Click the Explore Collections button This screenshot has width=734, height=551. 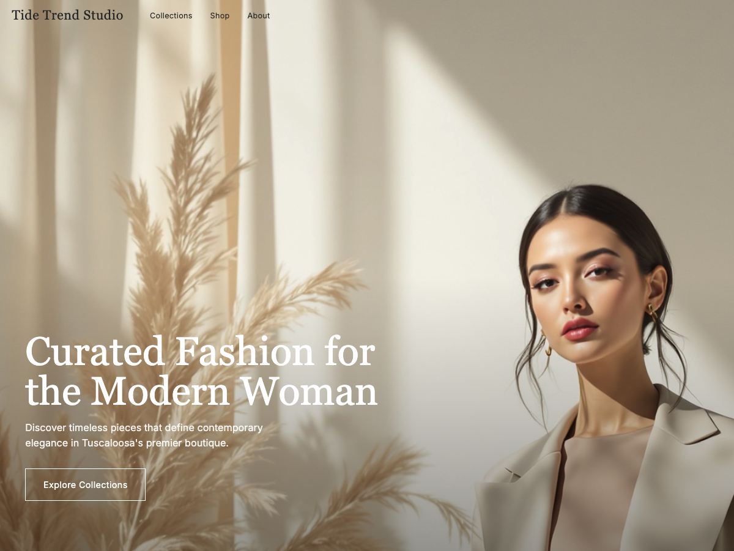pos(85,485)
